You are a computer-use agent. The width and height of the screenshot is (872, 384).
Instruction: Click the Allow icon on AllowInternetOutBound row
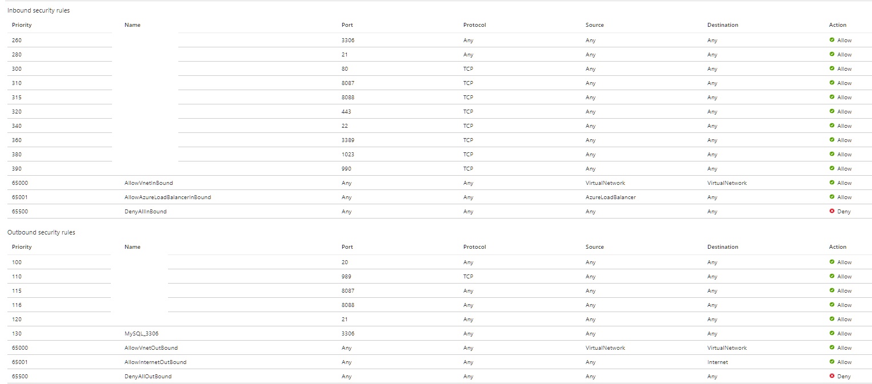832,362
